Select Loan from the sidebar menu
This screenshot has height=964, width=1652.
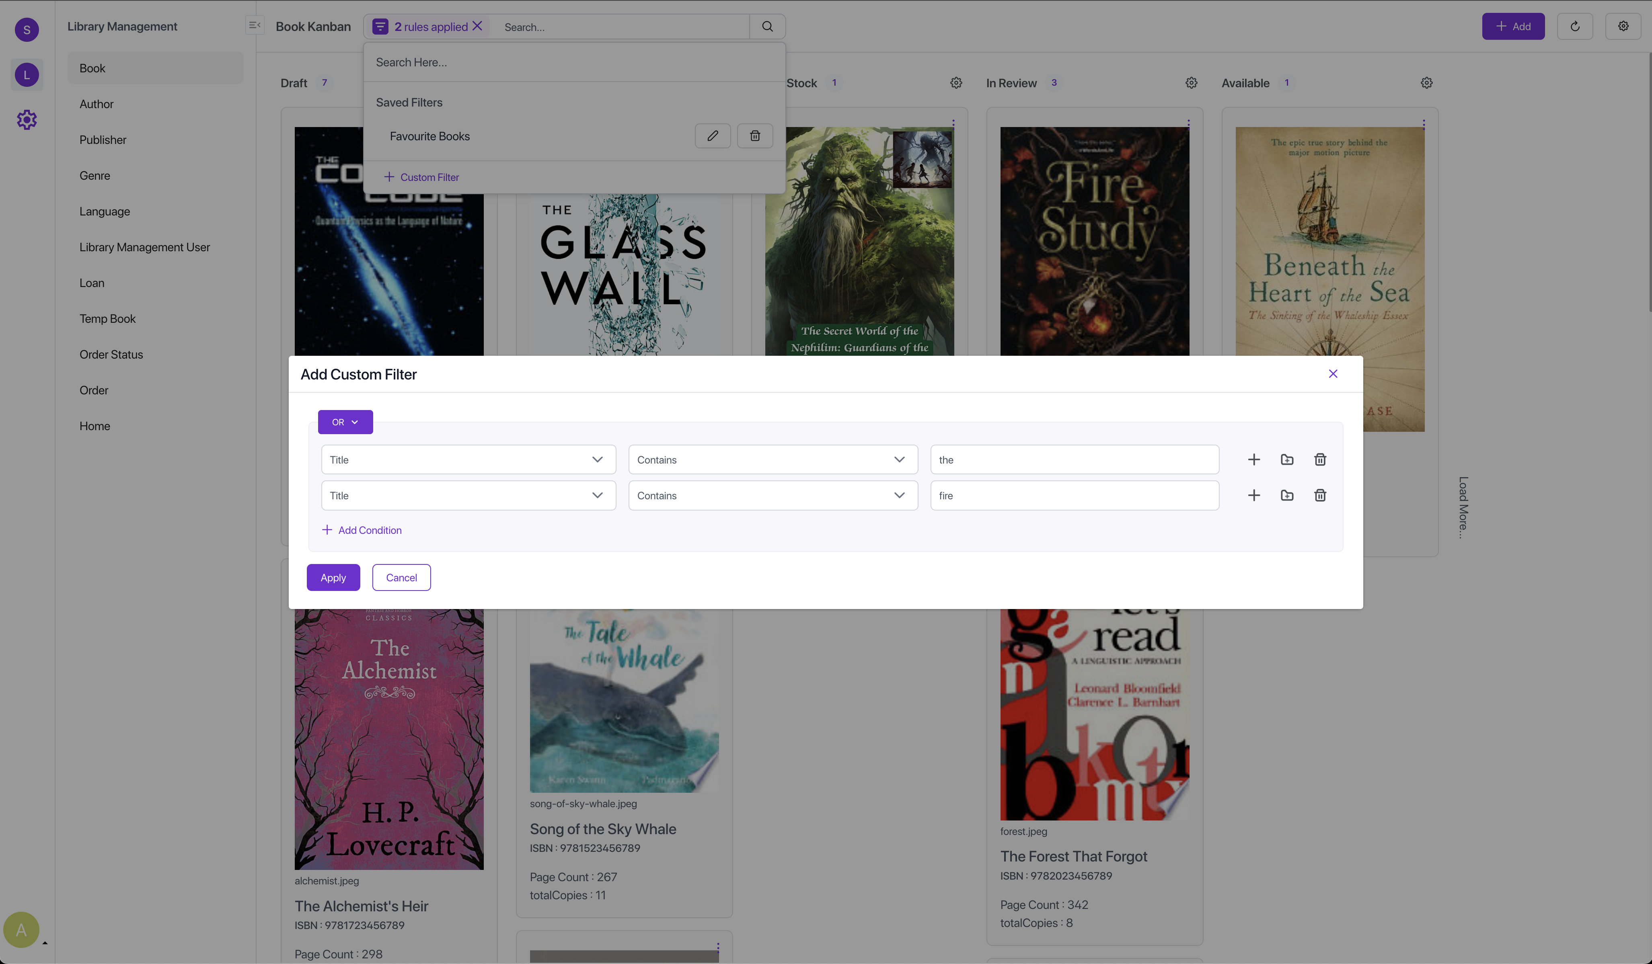pos(92,283)
